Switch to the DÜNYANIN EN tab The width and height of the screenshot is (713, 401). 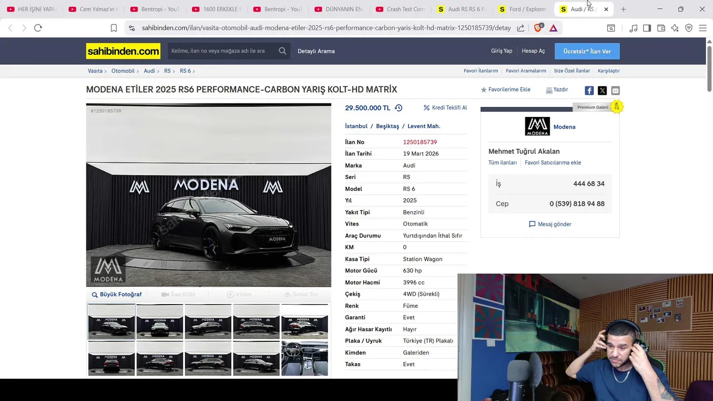(339, 9)
